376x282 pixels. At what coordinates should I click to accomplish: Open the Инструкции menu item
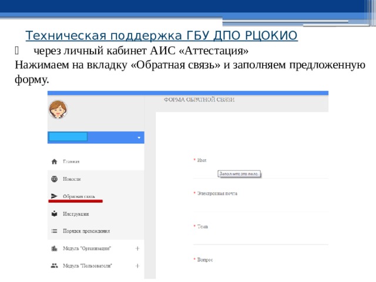(76, 214)
